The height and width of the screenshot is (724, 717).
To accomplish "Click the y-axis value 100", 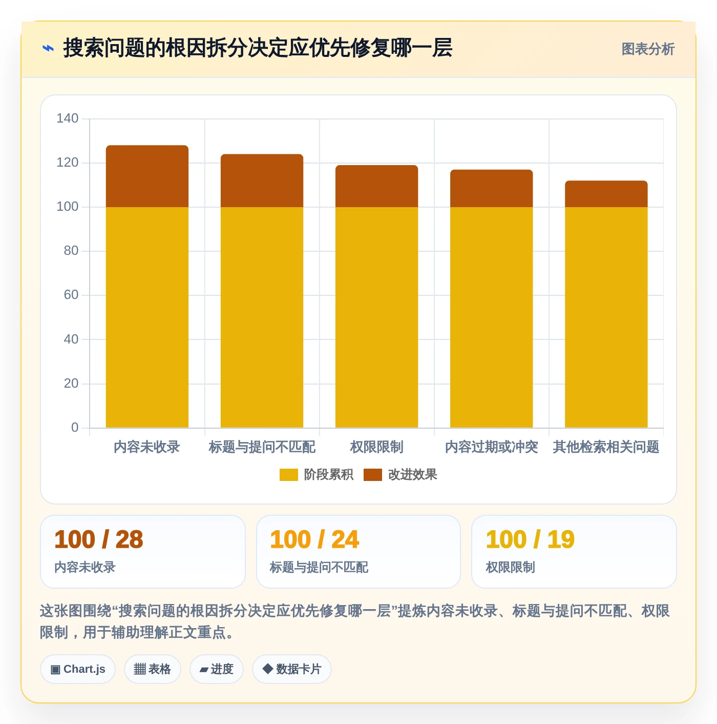I will [x=67, y=207].
